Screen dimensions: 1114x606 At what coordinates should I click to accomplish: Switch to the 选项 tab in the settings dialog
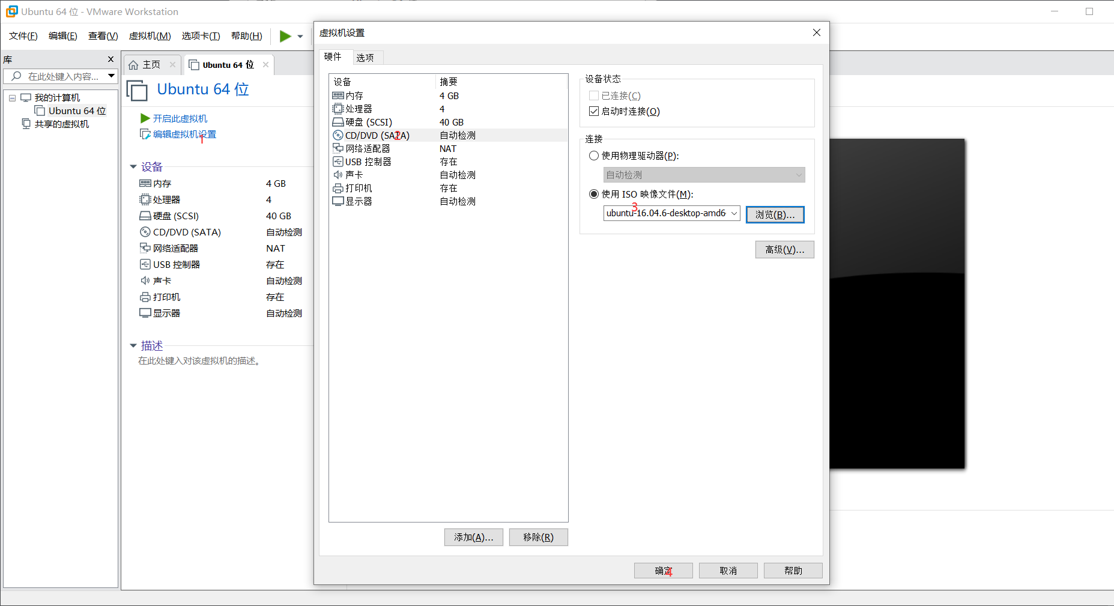pyautogui.click(x=365, y=58)
